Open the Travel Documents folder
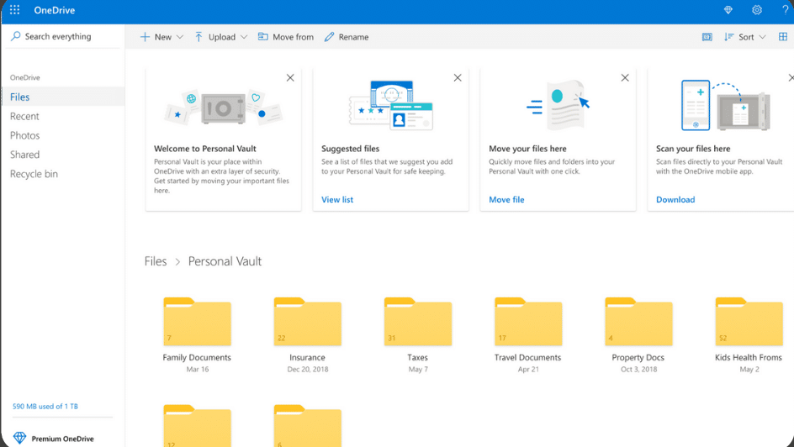The width and height of the screenshot is (794, 447). 528,322
